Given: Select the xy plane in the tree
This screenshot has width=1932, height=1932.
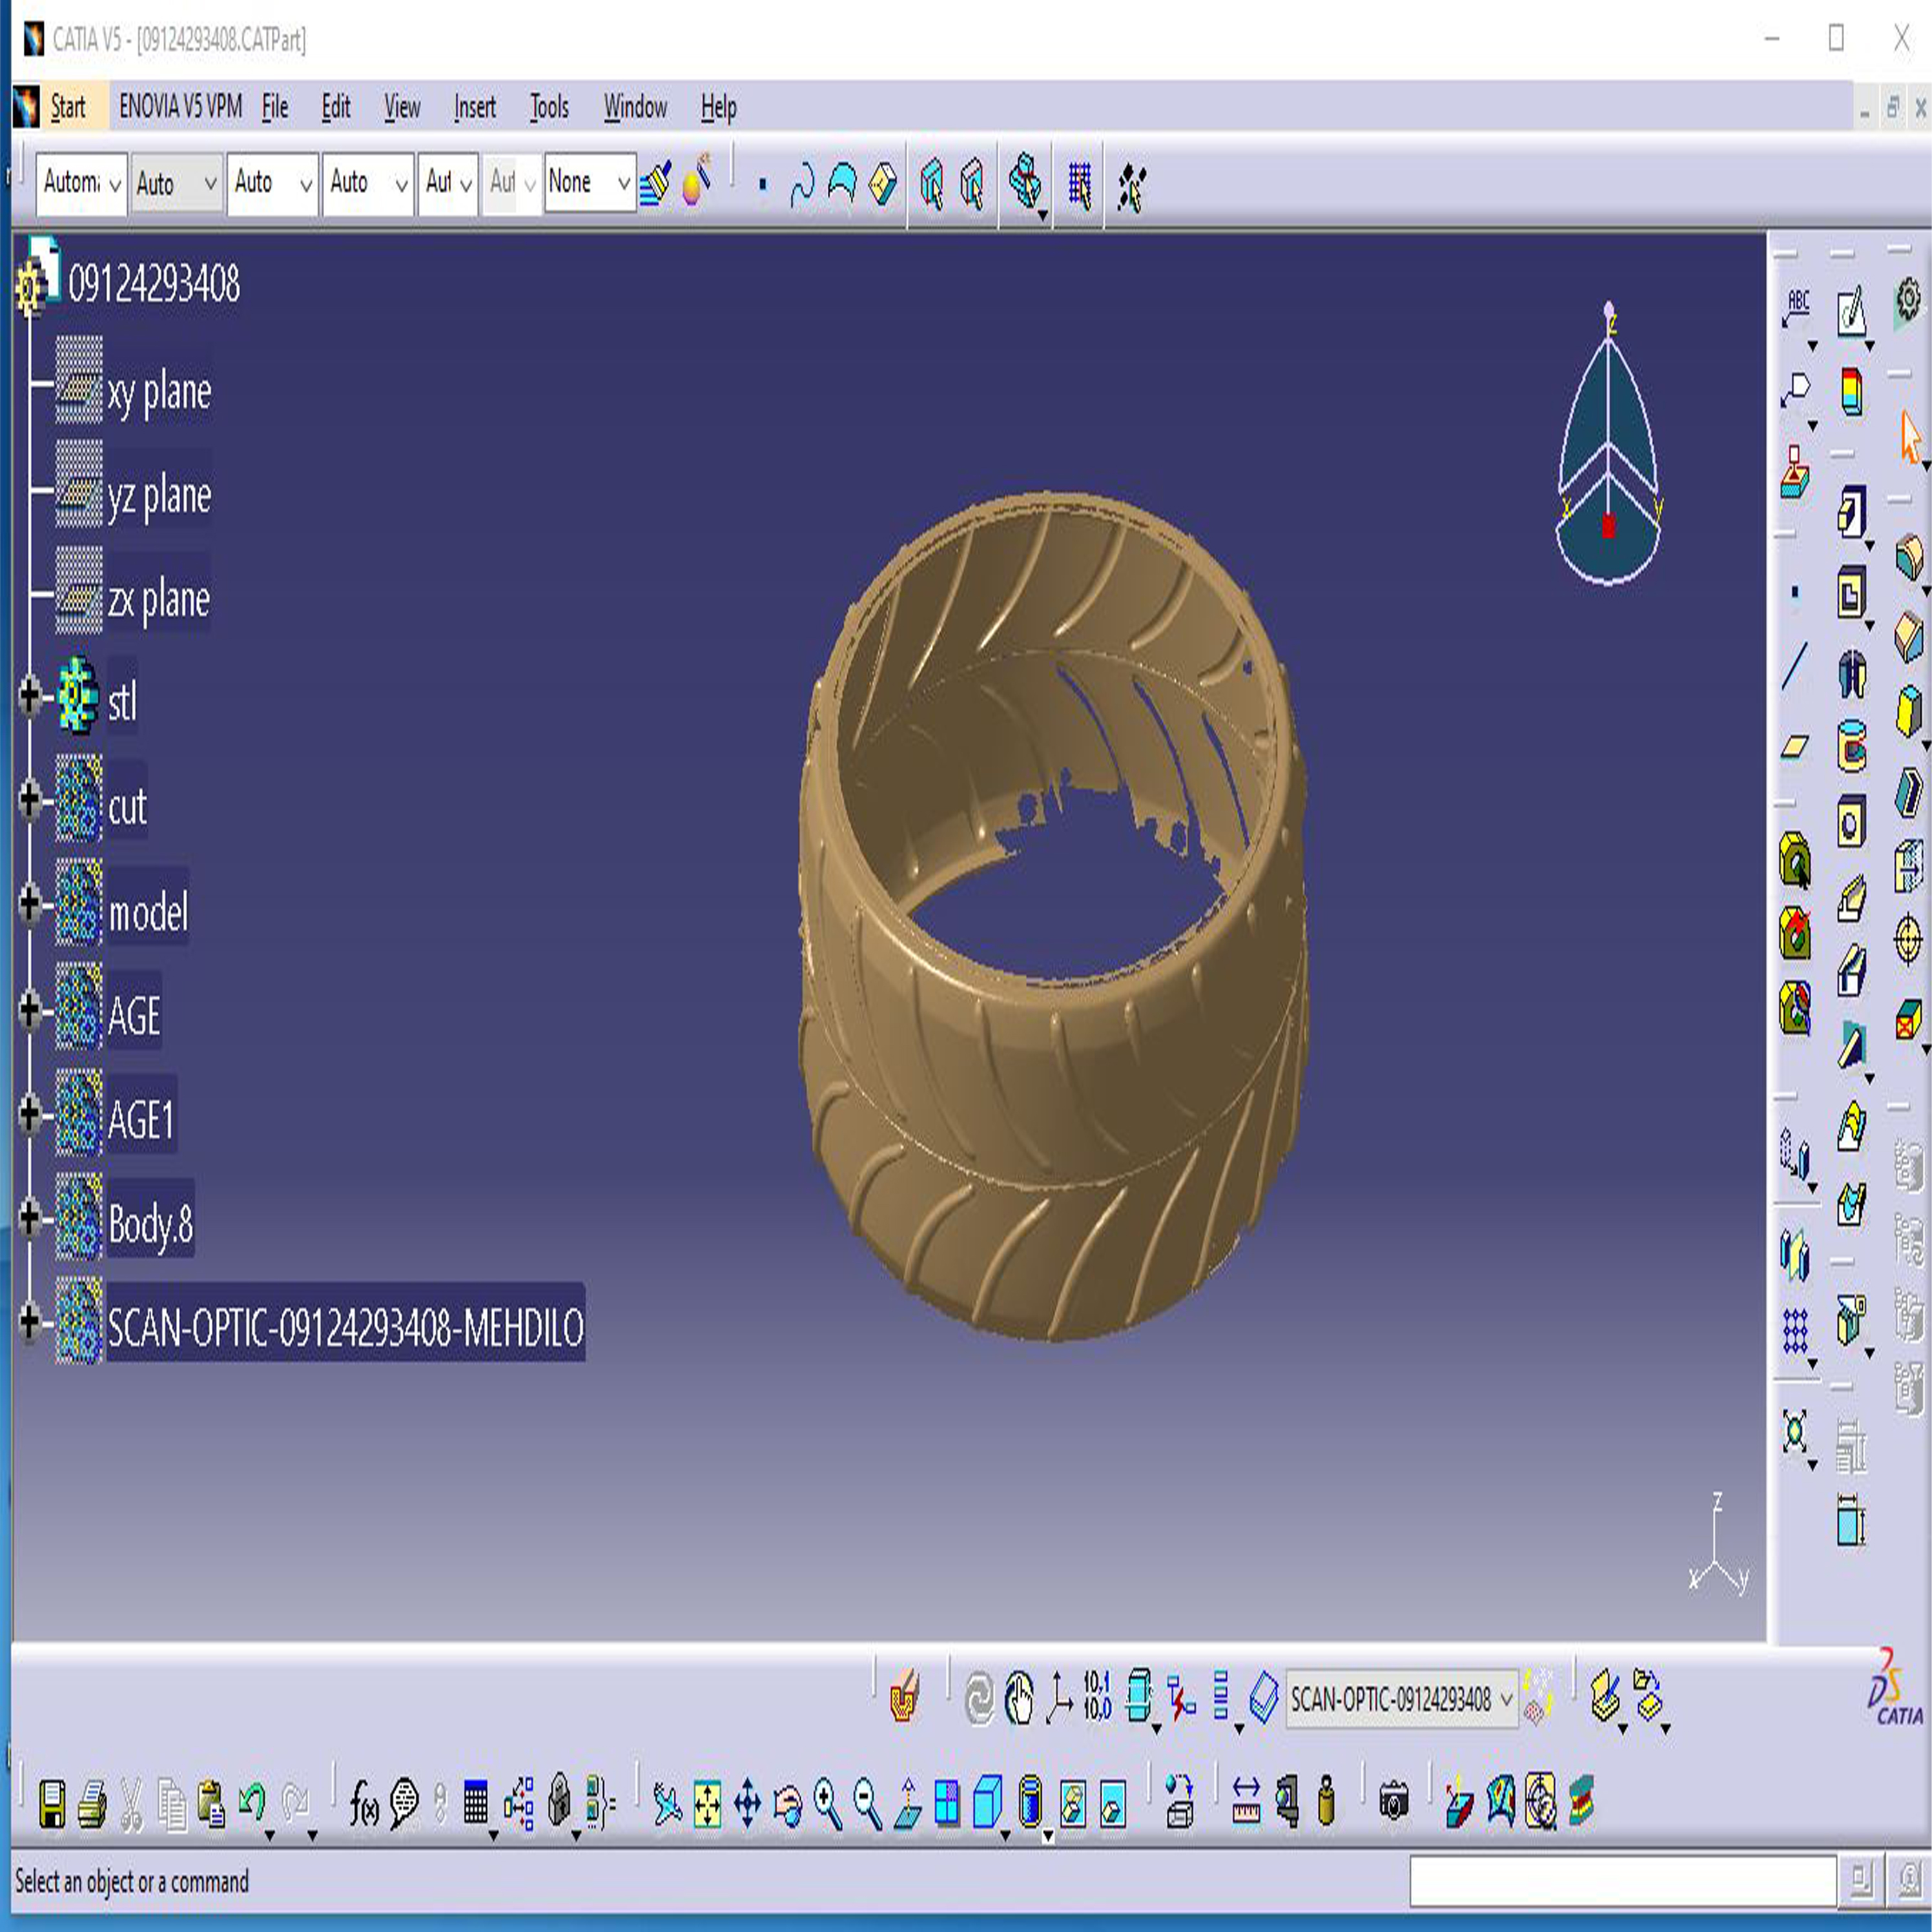Looking at the screenshot, I should click(160, 392).
